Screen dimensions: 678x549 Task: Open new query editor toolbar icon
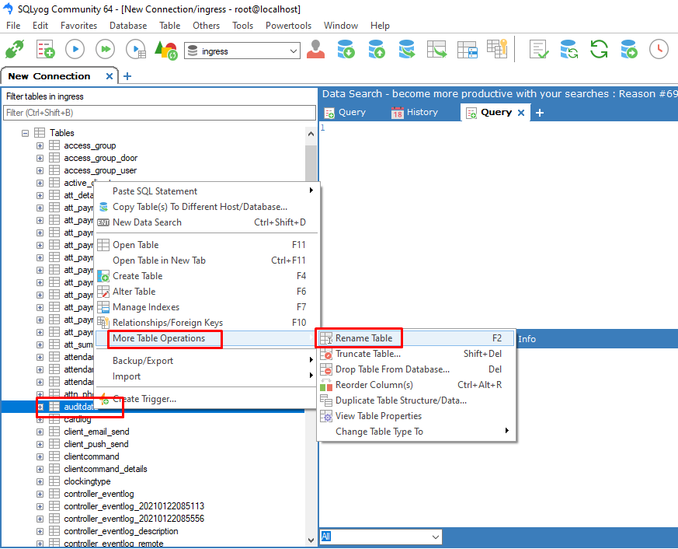[x=45, y=49]
